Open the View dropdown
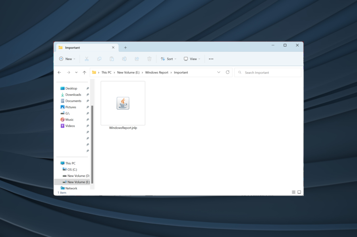357x237 pixels. coord(192,59)
